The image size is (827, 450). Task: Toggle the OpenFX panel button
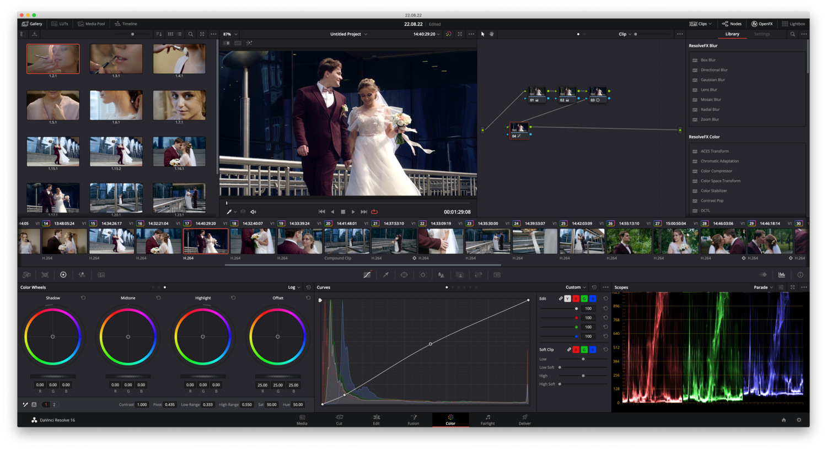pos(762,24)
